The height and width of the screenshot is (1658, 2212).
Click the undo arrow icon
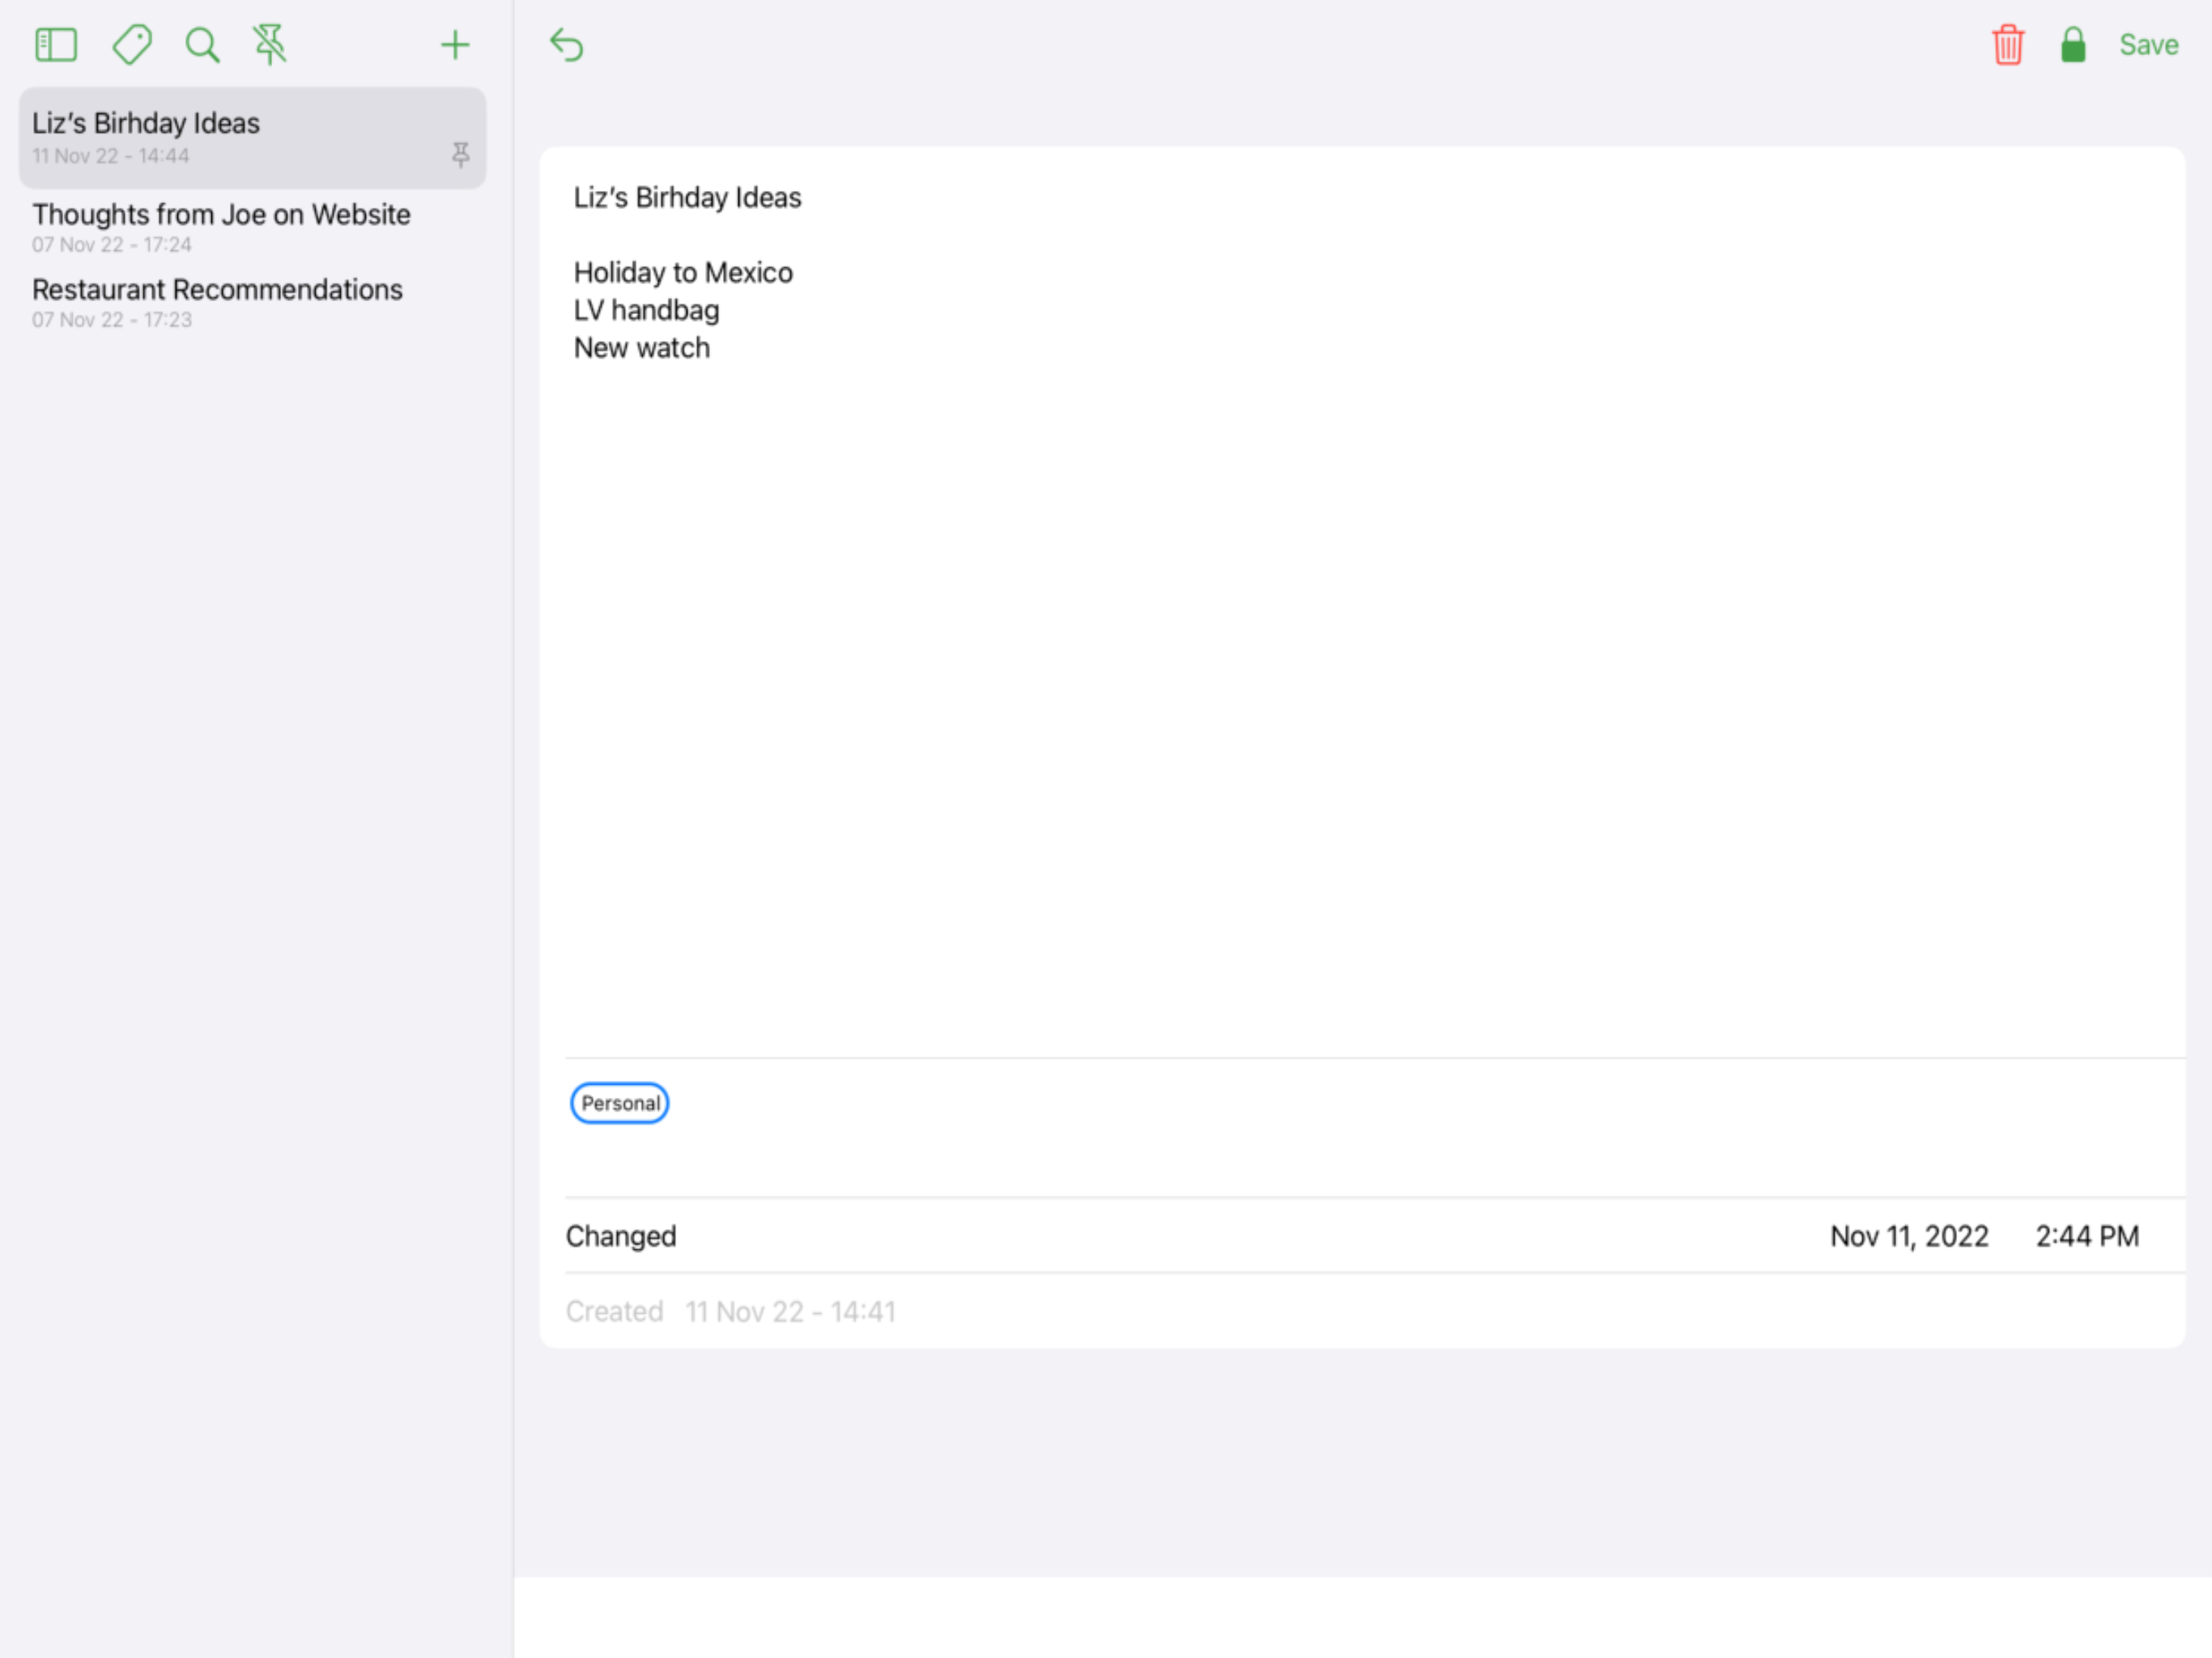click(567, 45)
